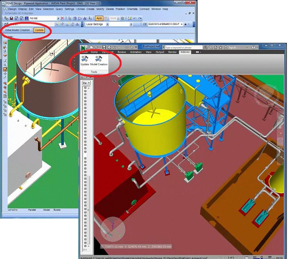The width and height of the screenshot is (288, 259).
Task: Click the undo arrow in PDMS toolbar
Action: tap(135, 18)
